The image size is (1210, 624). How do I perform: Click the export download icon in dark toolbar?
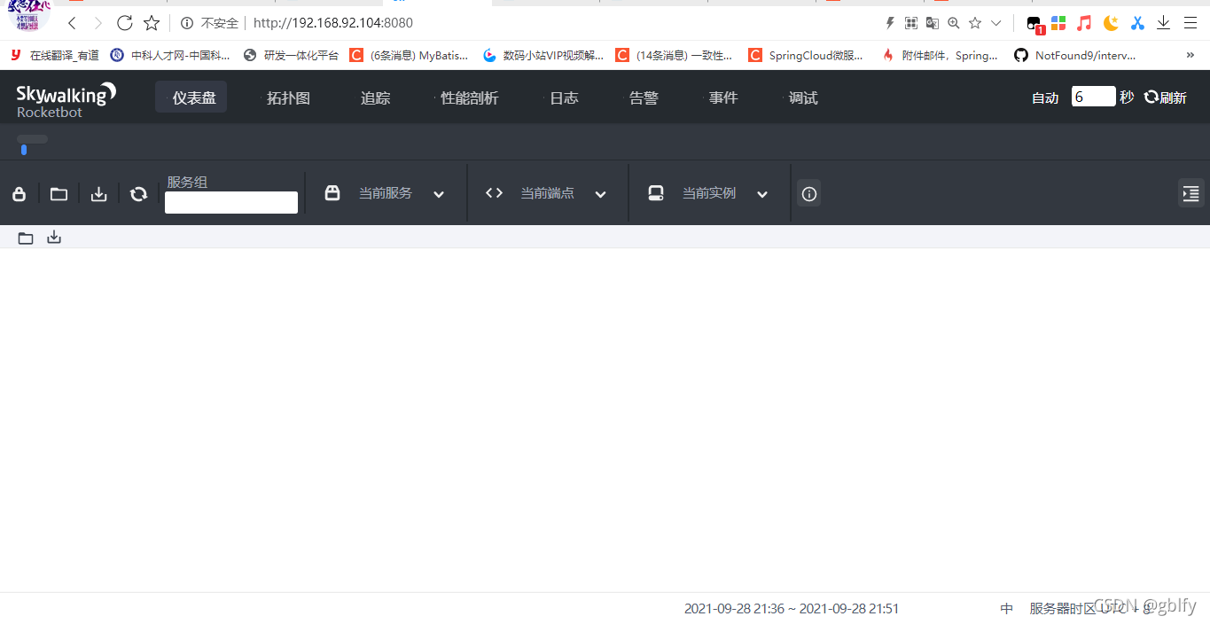(98, 194)
